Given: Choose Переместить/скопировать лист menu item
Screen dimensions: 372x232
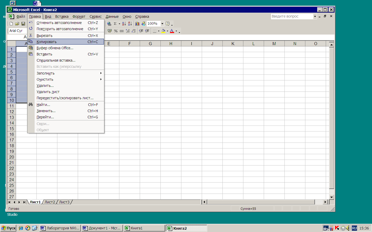Looking at the screenshot, I should coord(66,98).
